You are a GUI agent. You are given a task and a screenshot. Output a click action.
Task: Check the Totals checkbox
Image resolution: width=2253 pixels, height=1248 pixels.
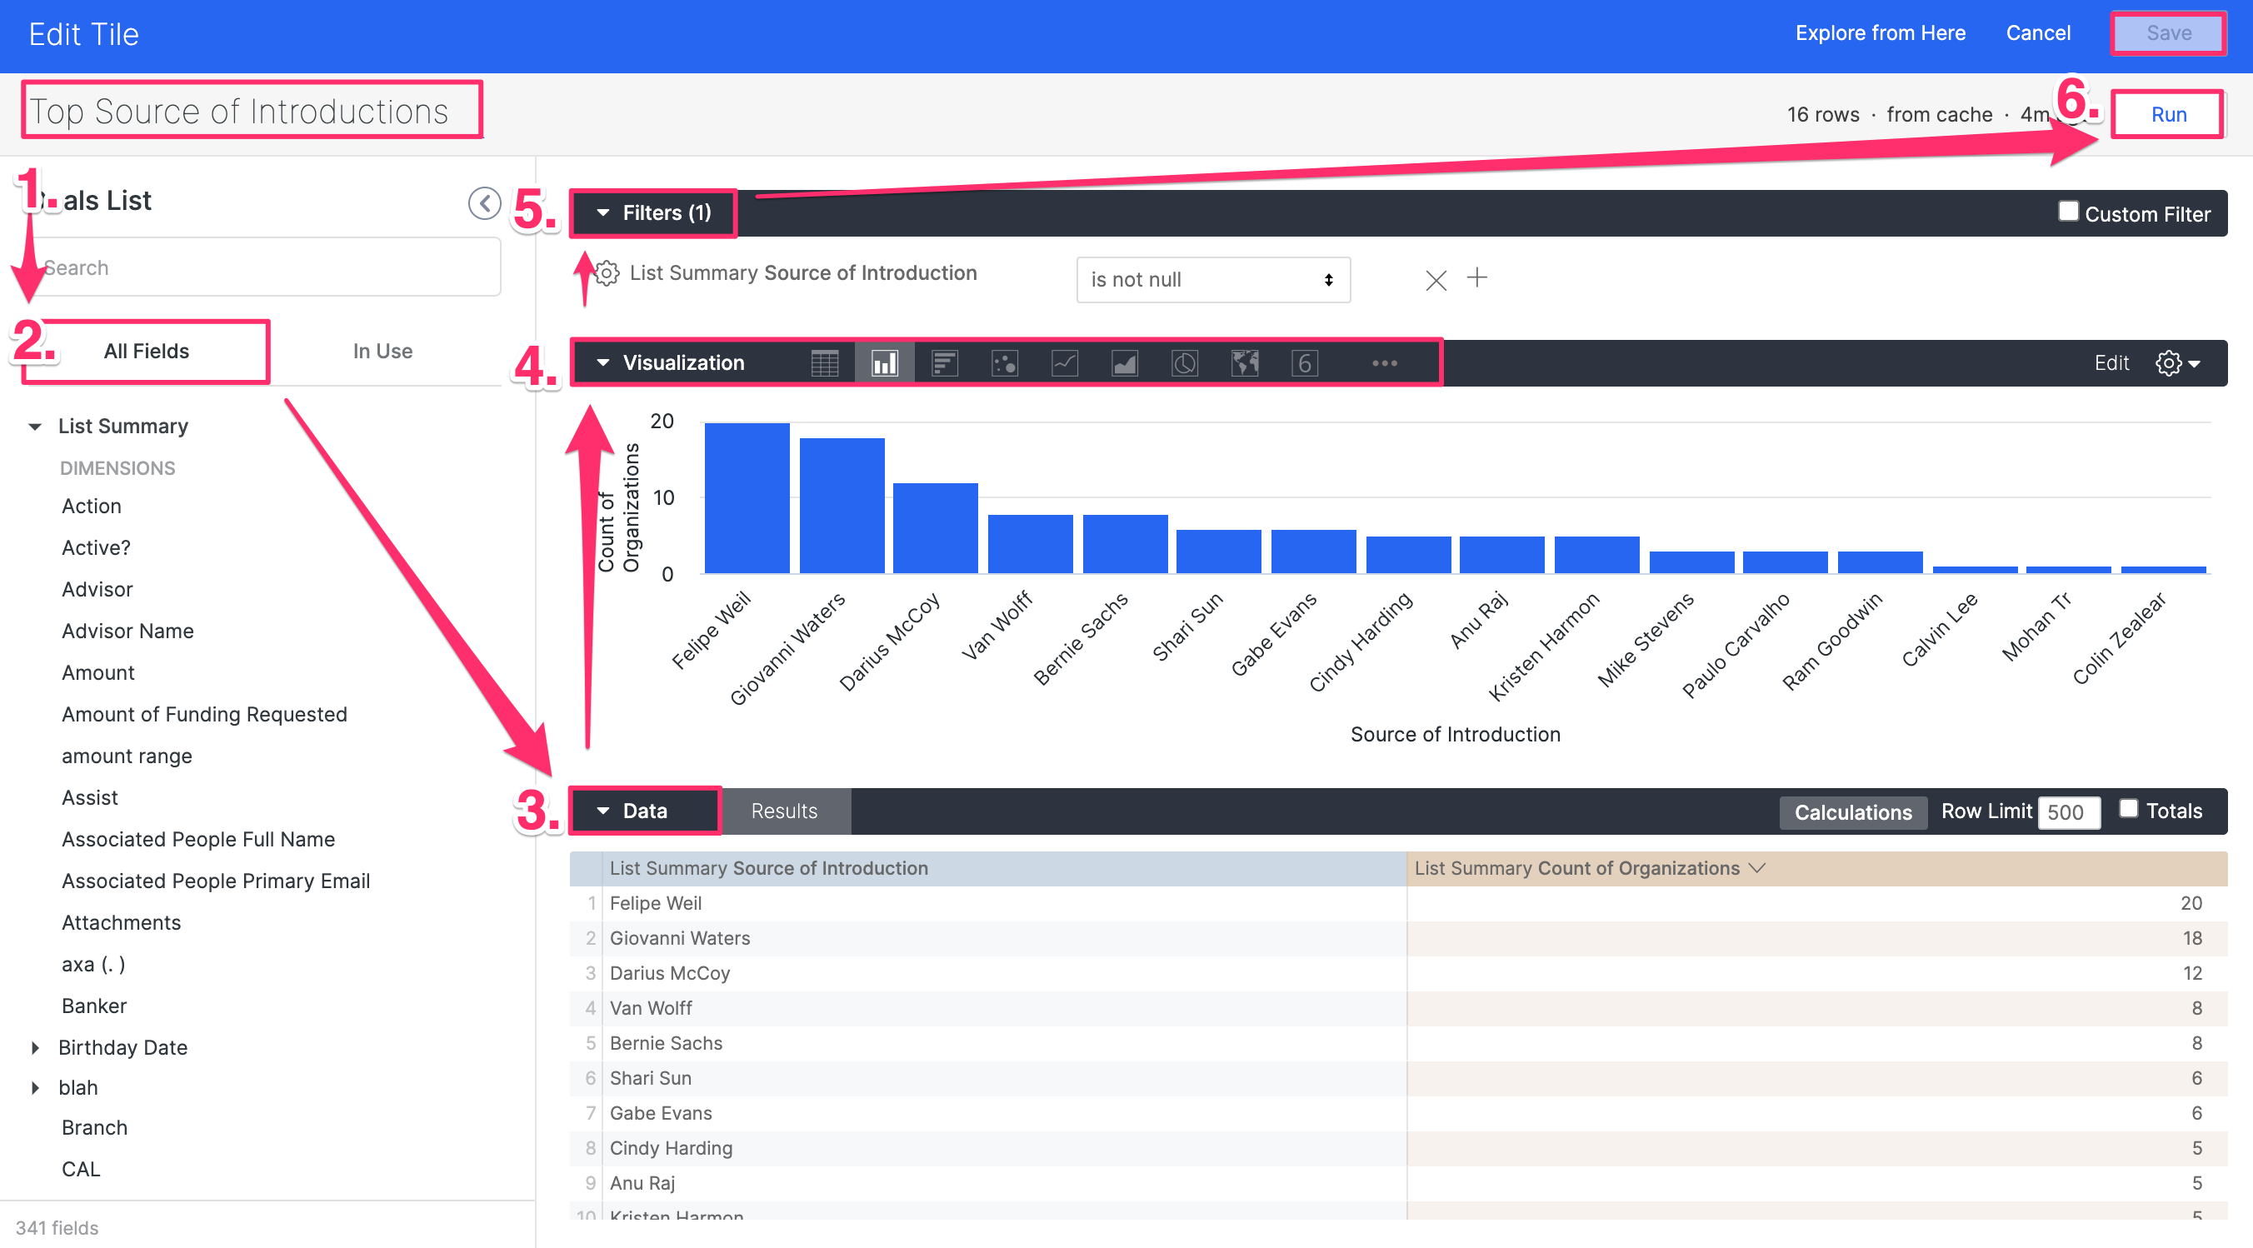pos(2129,809)
